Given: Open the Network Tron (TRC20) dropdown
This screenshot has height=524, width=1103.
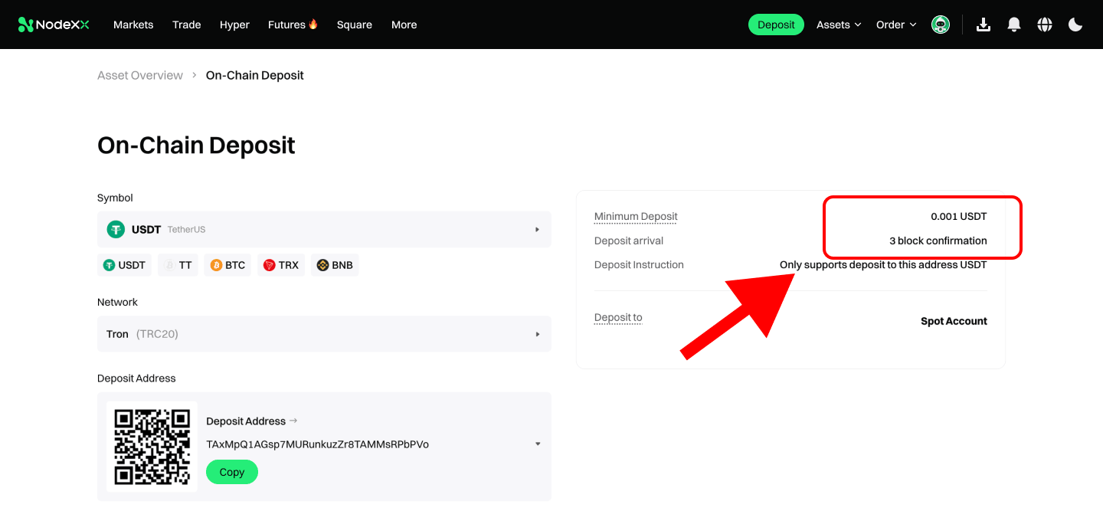Looking at the screenshot, I should pyautogui.click(x=324, y=334).
